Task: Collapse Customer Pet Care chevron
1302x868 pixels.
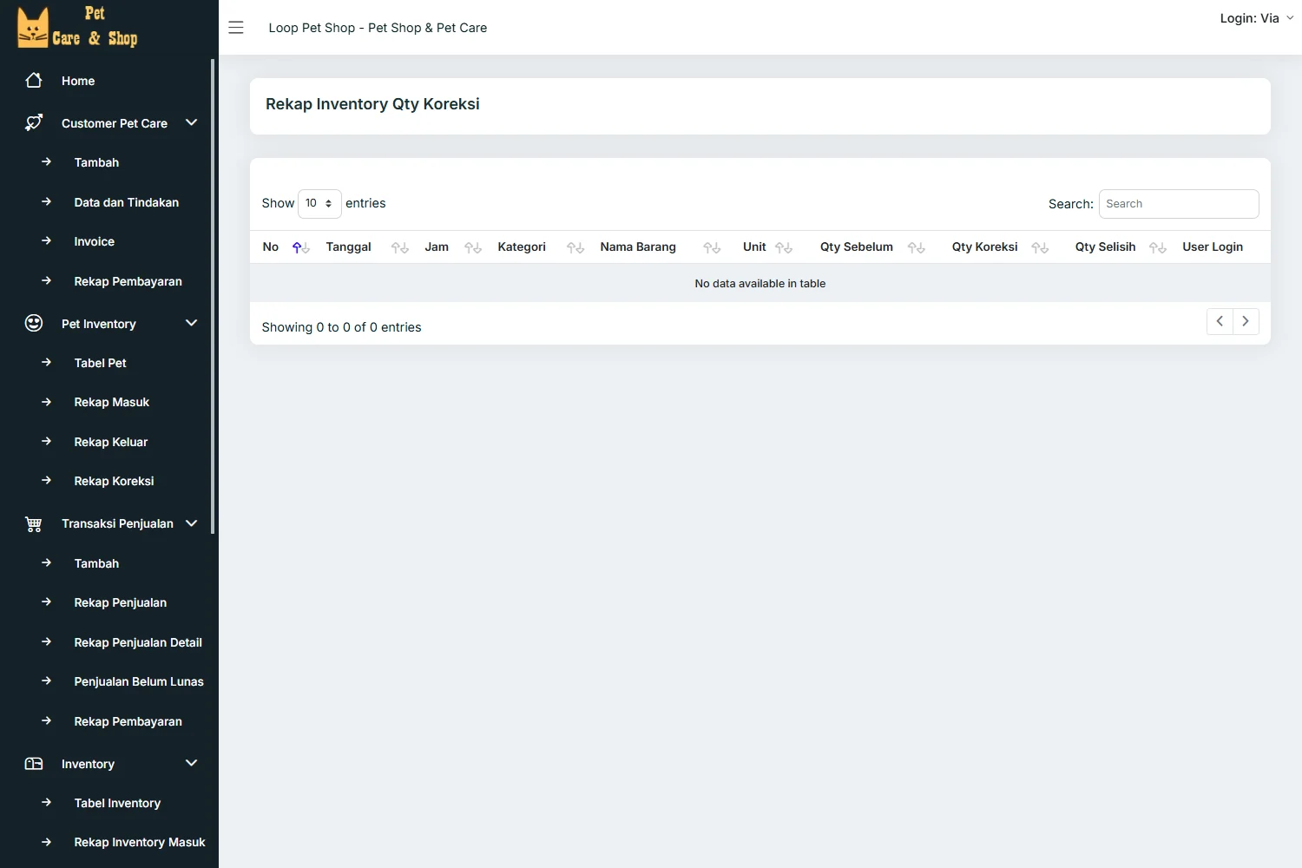Action: (x=192, y=122)
